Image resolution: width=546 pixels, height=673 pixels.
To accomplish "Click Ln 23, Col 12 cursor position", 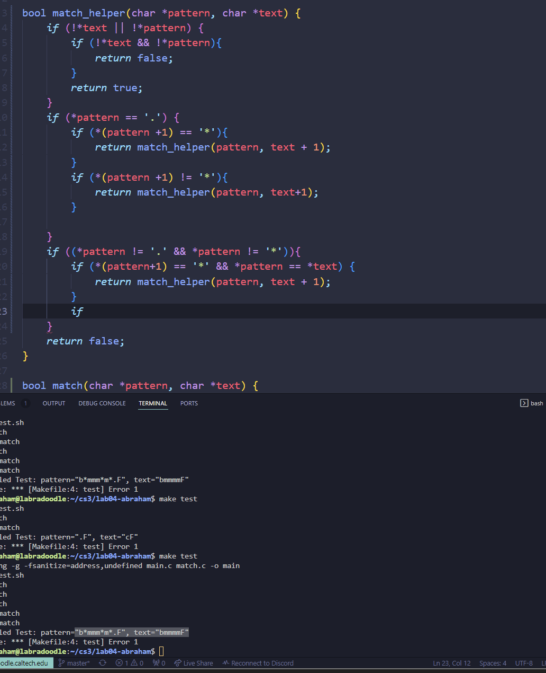I will click(451, 663).
